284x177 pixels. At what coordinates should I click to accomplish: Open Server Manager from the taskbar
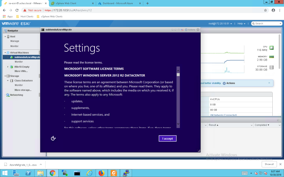[x=16, y=173]
